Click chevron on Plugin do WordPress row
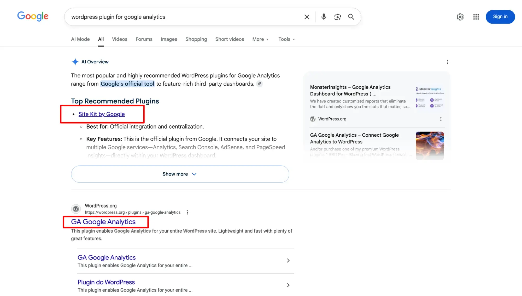Image resolution: width=522 pixels, height=296 pixels. [x=288, y=285]
